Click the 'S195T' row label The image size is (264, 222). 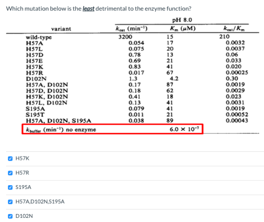coord(35,115)
